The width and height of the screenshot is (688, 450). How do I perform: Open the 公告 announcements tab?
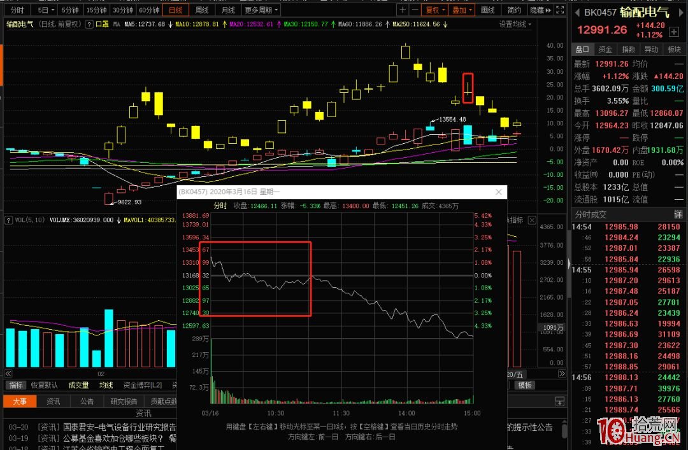(87, 401)
